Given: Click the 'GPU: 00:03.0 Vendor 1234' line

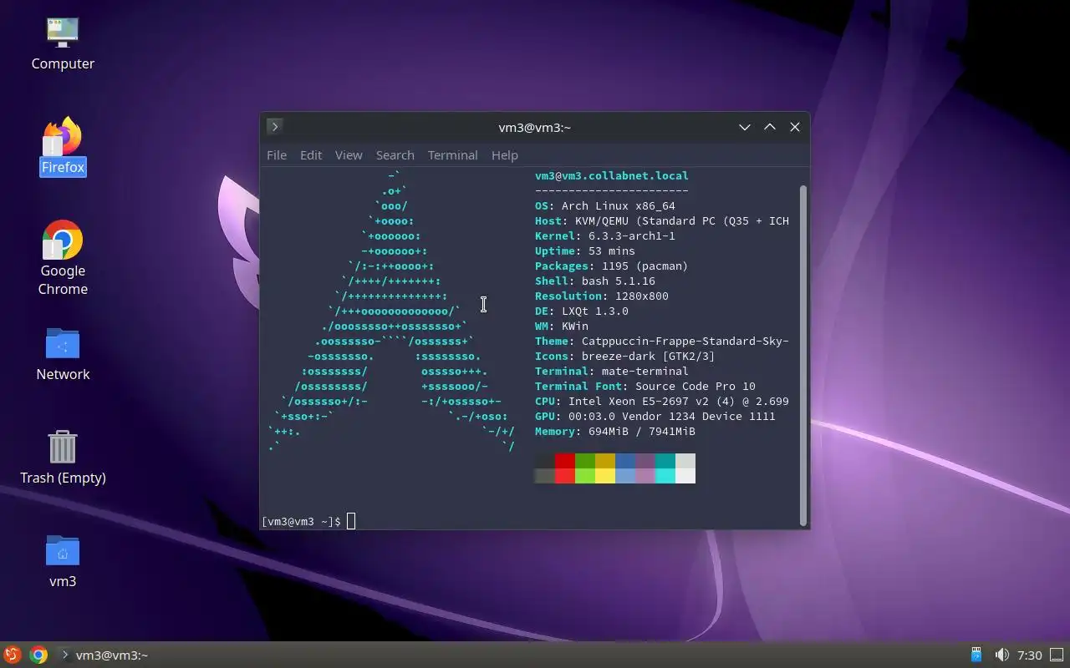Looking at the screenshot, I should pos(655,416).
